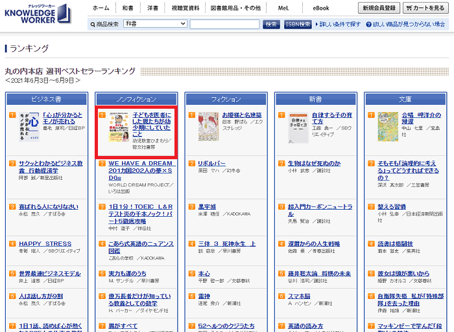Open 自衛隊失格 私が「特殊部隊」を去った理由 link
Screen dimensions: 454x332
(x=411, y=300)
